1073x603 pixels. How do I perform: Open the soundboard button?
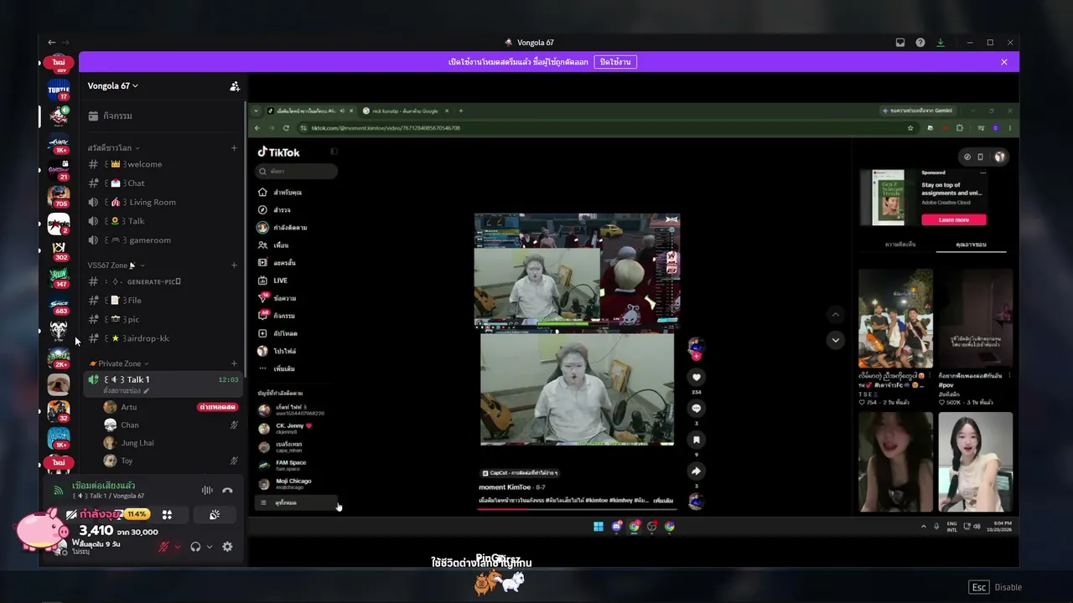215,514
